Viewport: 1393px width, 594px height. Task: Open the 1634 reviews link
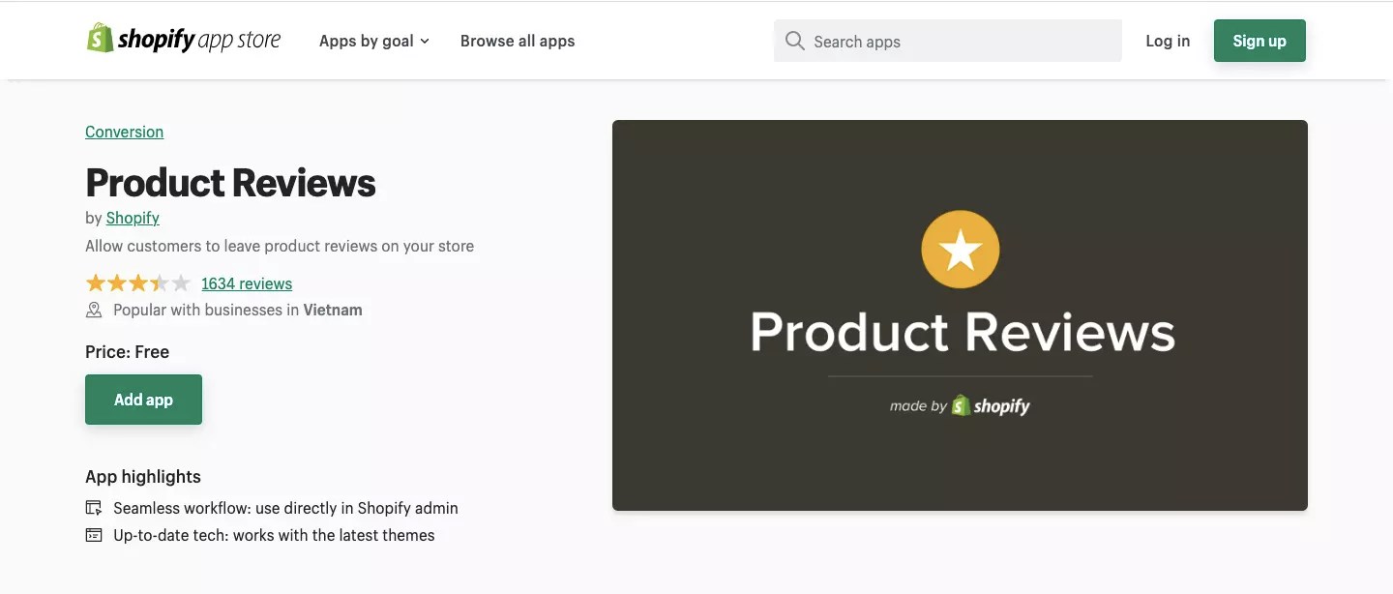(247, 282)
